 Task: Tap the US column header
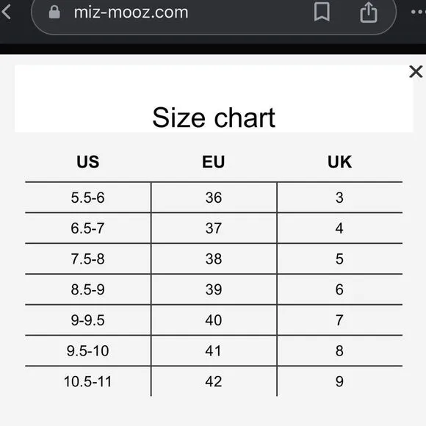pyautogui.click(x=87, y=162)
